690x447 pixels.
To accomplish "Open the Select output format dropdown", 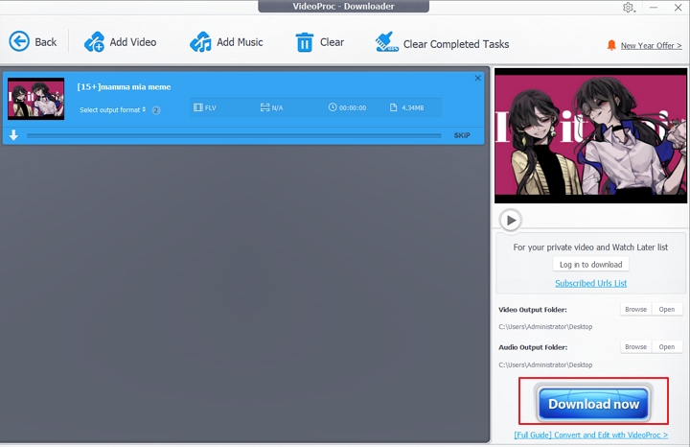I will (x=113, y=109).
